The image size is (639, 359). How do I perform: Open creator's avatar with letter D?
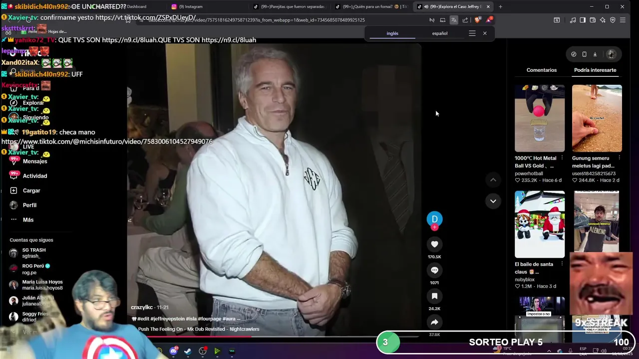point(434,219)
